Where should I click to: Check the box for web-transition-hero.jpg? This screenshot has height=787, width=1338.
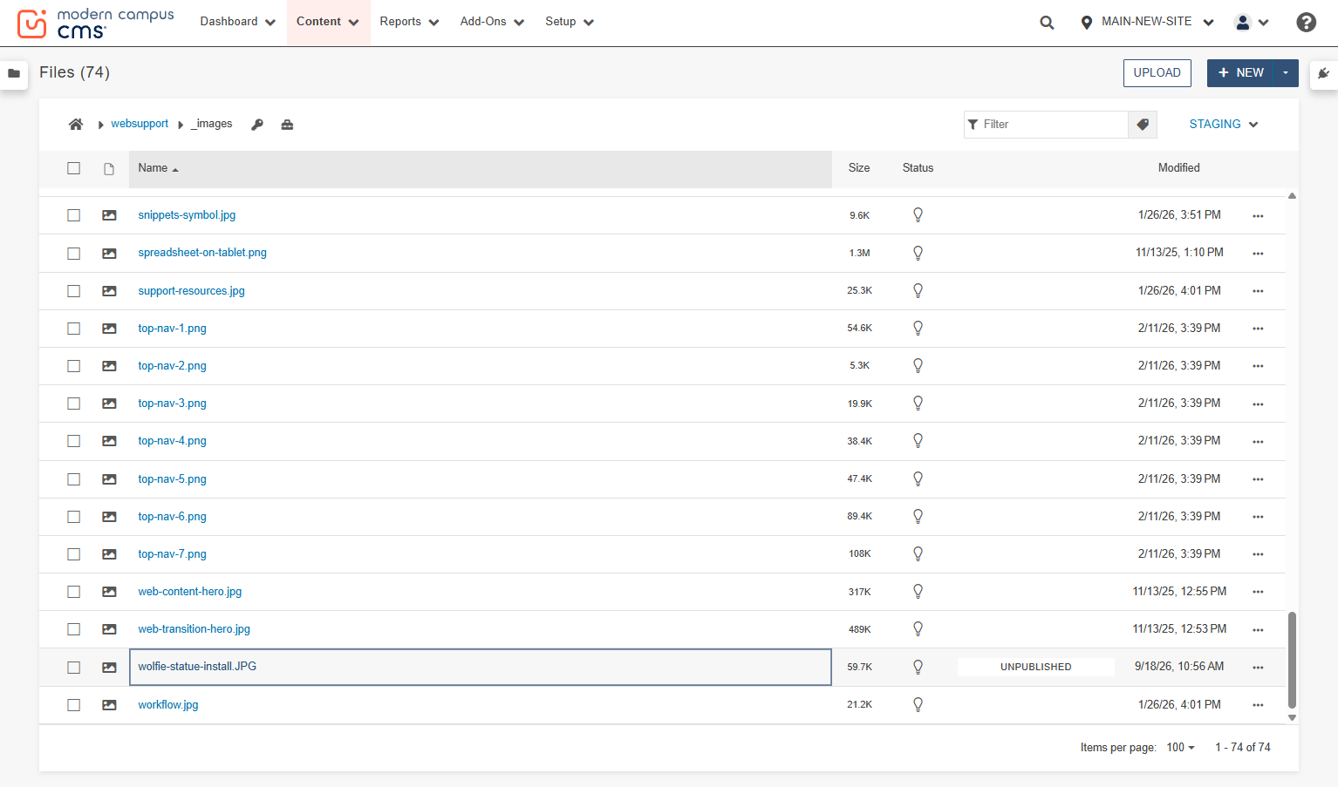(x=74, y=629)
